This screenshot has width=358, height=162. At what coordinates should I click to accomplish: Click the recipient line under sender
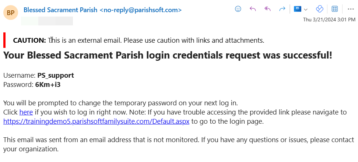pos(47,21)
